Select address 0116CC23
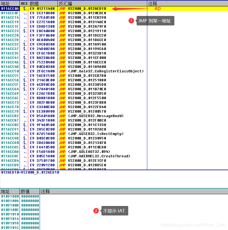 [x=10, y=31]
